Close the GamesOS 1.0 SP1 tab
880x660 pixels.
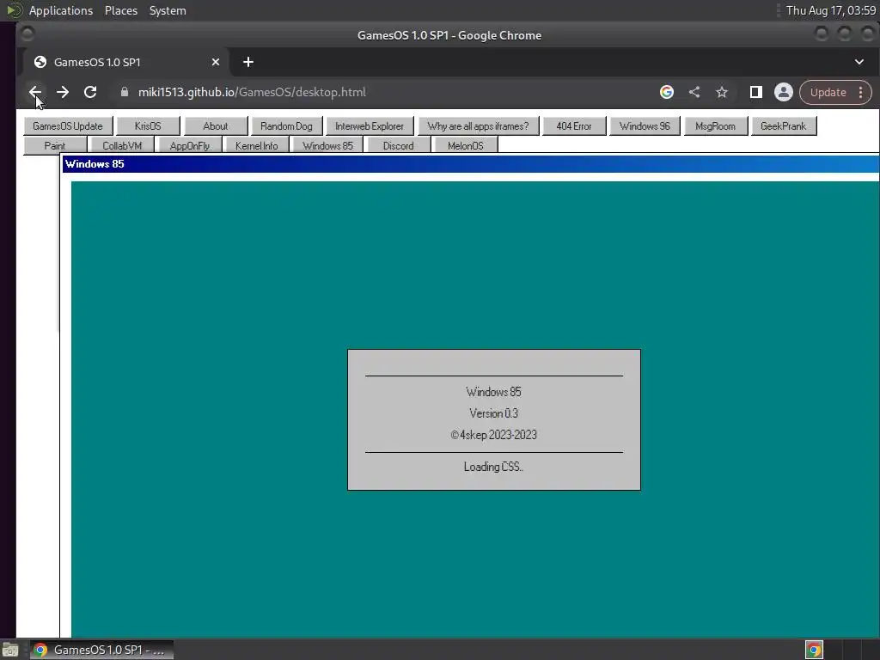coord(216,62)
